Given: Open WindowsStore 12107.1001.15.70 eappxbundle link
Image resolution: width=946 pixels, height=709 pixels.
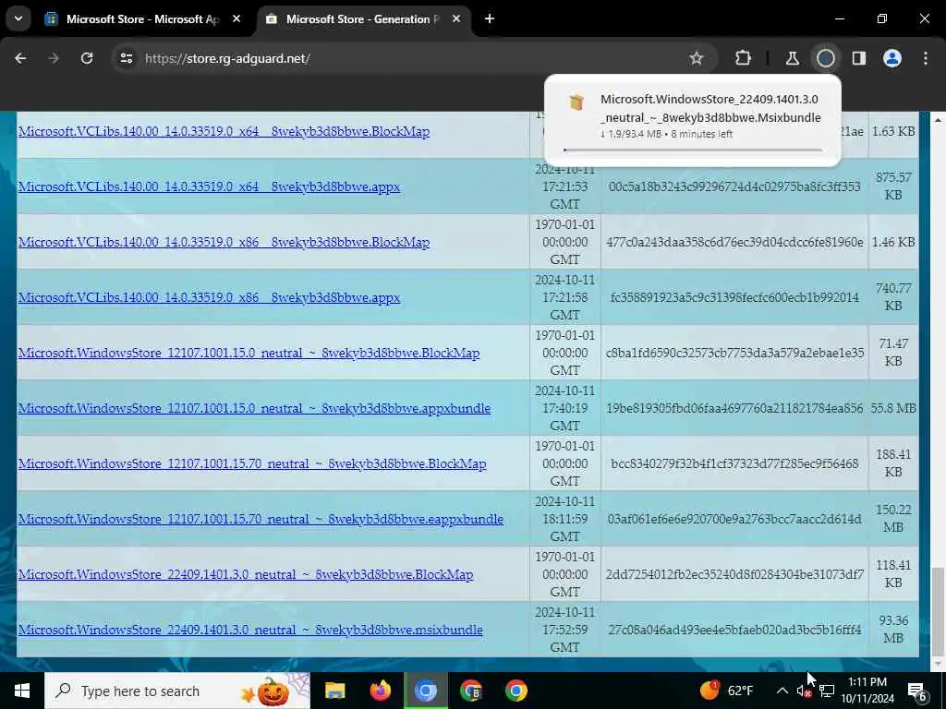Looking at the screenshot, I should (x=261, y=519).
